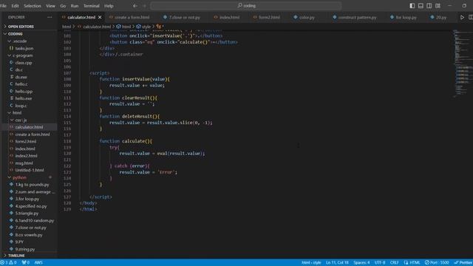473x266 pixels.
Task: Click the Port: 5500 live server status
Action: point(437,263)
